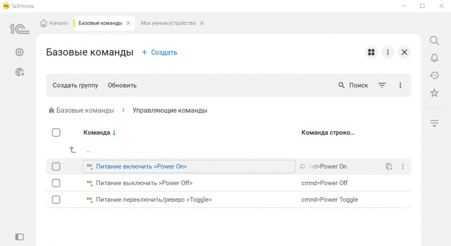Go up one level via the '..' row
The height and width of the screenshot is (246, 451).
[x=88, y=150]
